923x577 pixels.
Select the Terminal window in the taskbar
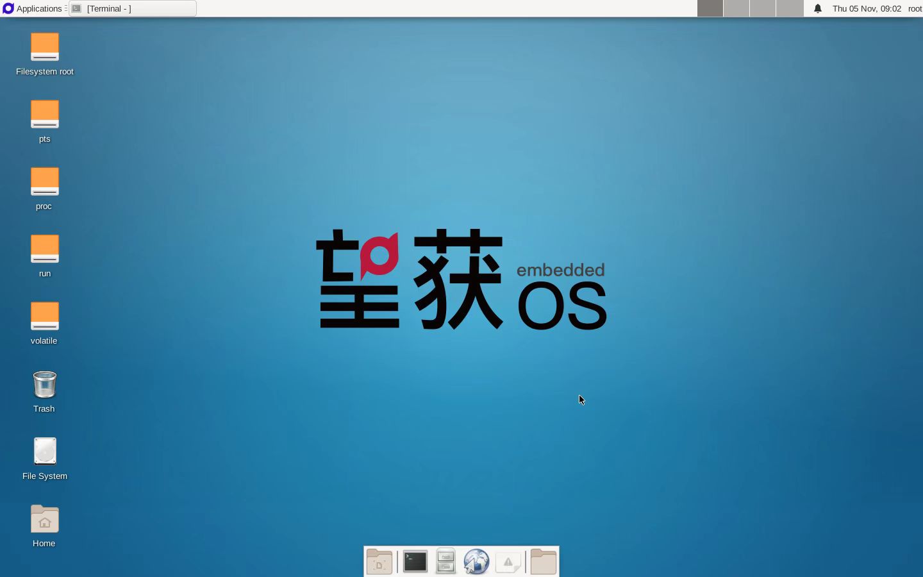point(131,8)
